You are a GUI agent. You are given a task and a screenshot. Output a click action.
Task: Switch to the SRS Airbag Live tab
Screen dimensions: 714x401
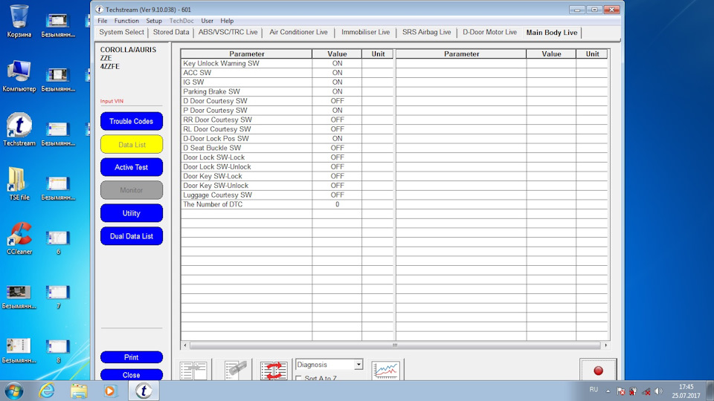point(427,32)
